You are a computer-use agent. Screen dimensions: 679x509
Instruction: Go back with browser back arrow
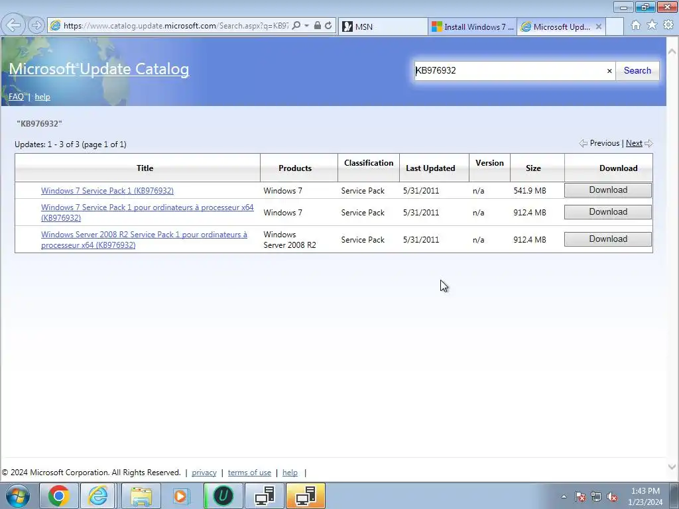(13, 26)
